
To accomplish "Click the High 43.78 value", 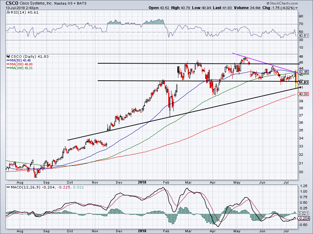I will click(x=180, y=8).
